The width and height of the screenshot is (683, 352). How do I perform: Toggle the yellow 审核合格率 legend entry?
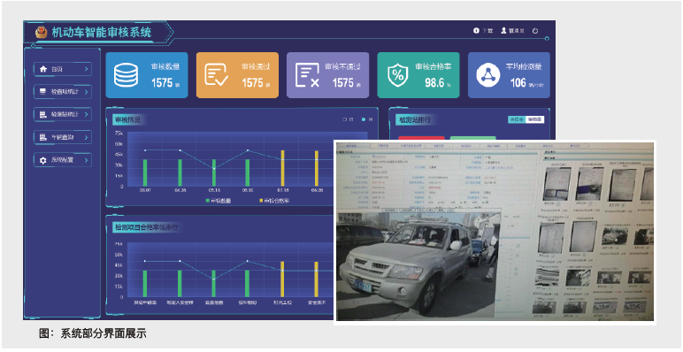[x=275, y=201]
